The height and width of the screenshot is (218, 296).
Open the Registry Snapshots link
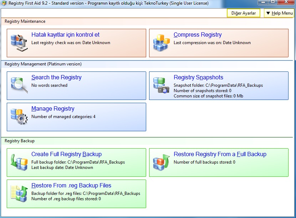[198, 78]
